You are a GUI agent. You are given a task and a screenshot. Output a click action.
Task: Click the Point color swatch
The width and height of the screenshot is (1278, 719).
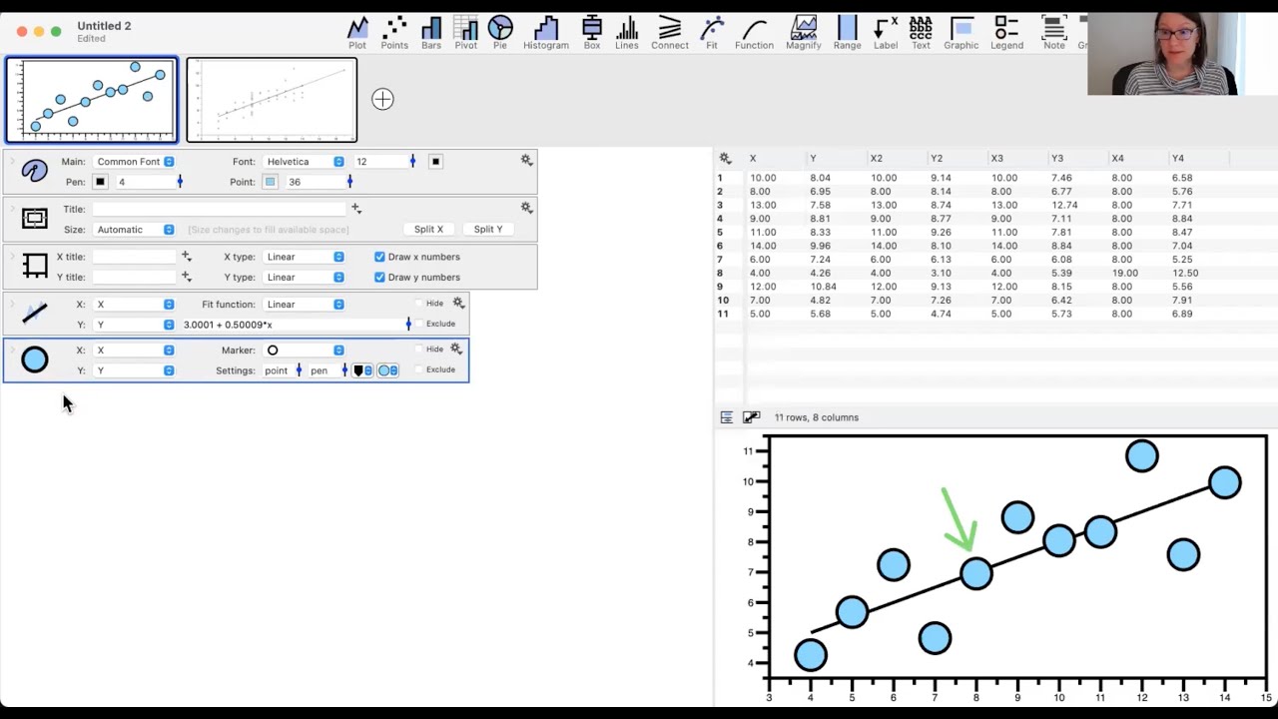click(270, 182)
